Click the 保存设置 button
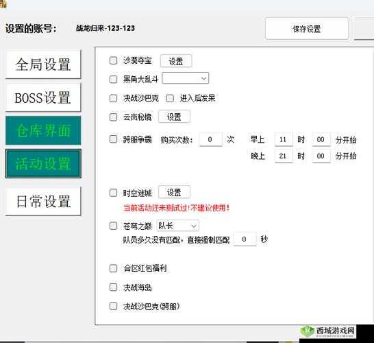The image size is (374, 343). (307, 29)
